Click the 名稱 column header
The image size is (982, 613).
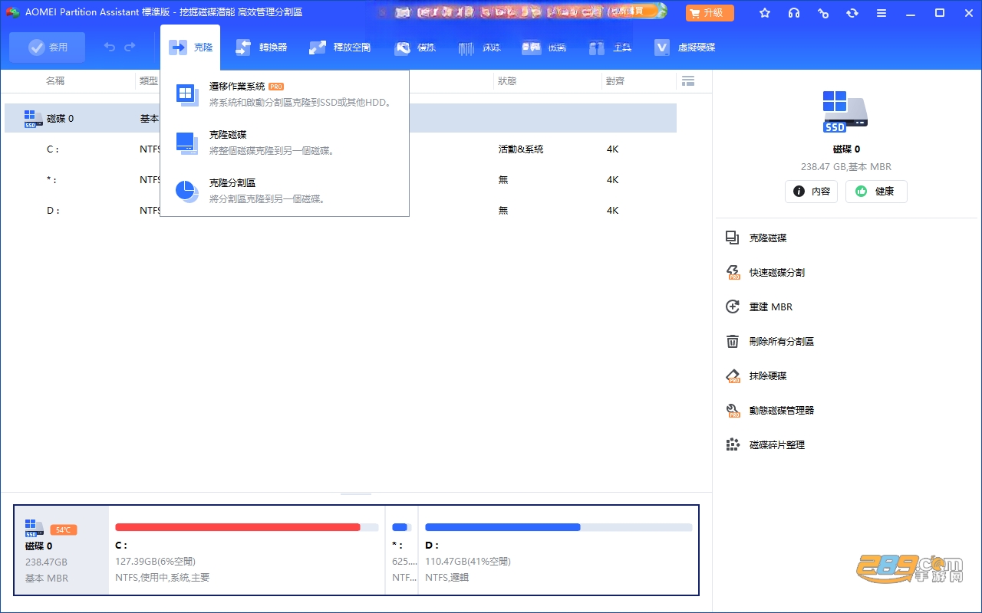click(55, 81)
